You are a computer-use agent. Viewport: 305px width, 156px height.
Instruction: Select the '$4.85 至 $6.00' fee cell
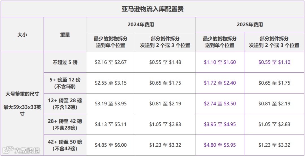click(x=111, y=145)
